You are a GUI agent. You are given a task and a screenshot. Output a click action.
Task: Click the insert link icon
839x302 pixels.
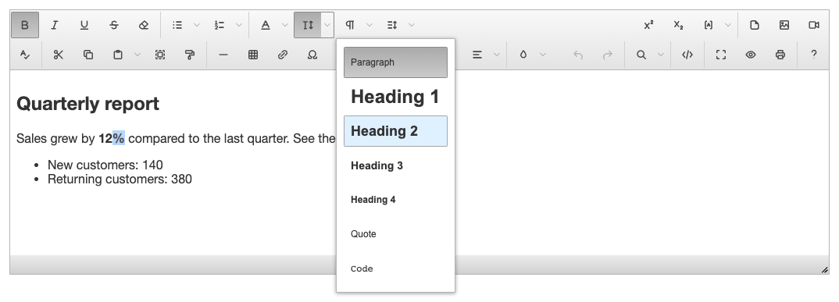(283, 55)
